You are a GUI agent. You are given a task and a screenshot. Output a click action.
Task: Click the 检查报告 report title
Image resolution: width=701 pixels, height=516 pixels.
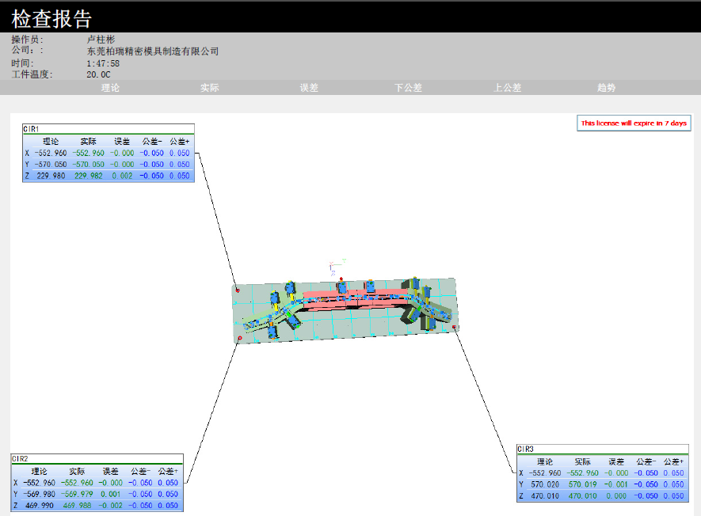(x=51, y=18)
